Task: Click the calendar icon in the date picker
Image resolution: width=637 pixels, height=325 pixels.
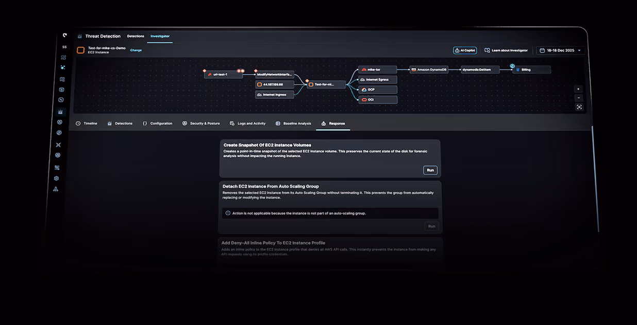Action: click(x=541, y=50)
